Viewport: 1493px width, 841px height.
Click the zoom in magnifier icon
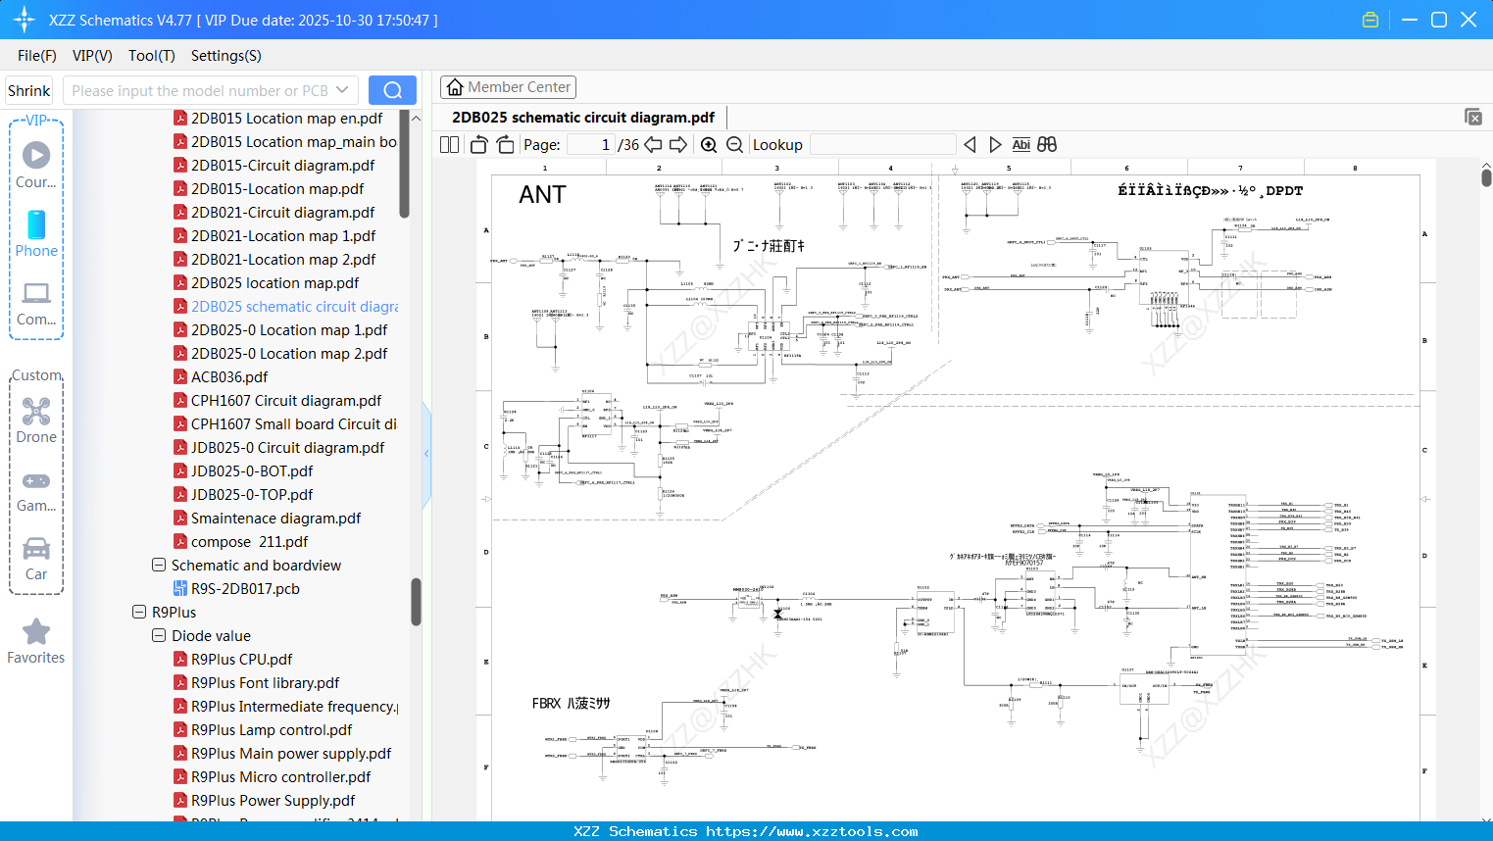click(709, 145)
